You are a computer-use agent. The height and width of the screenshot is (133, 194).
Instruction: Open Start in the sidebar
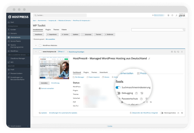pyautogui.click(x=12, y=22)
